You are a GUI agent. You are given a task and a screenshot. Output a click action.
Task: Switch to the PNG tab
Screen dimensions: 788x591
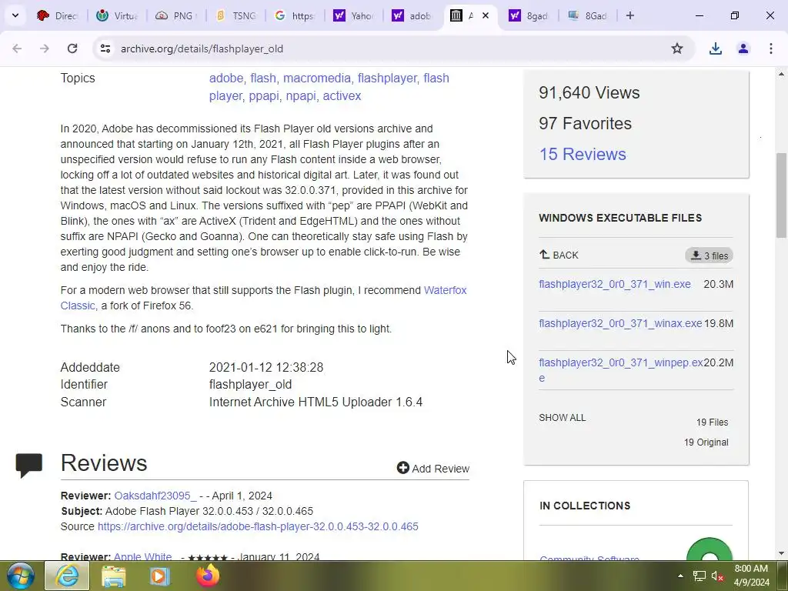coord(175,15)
